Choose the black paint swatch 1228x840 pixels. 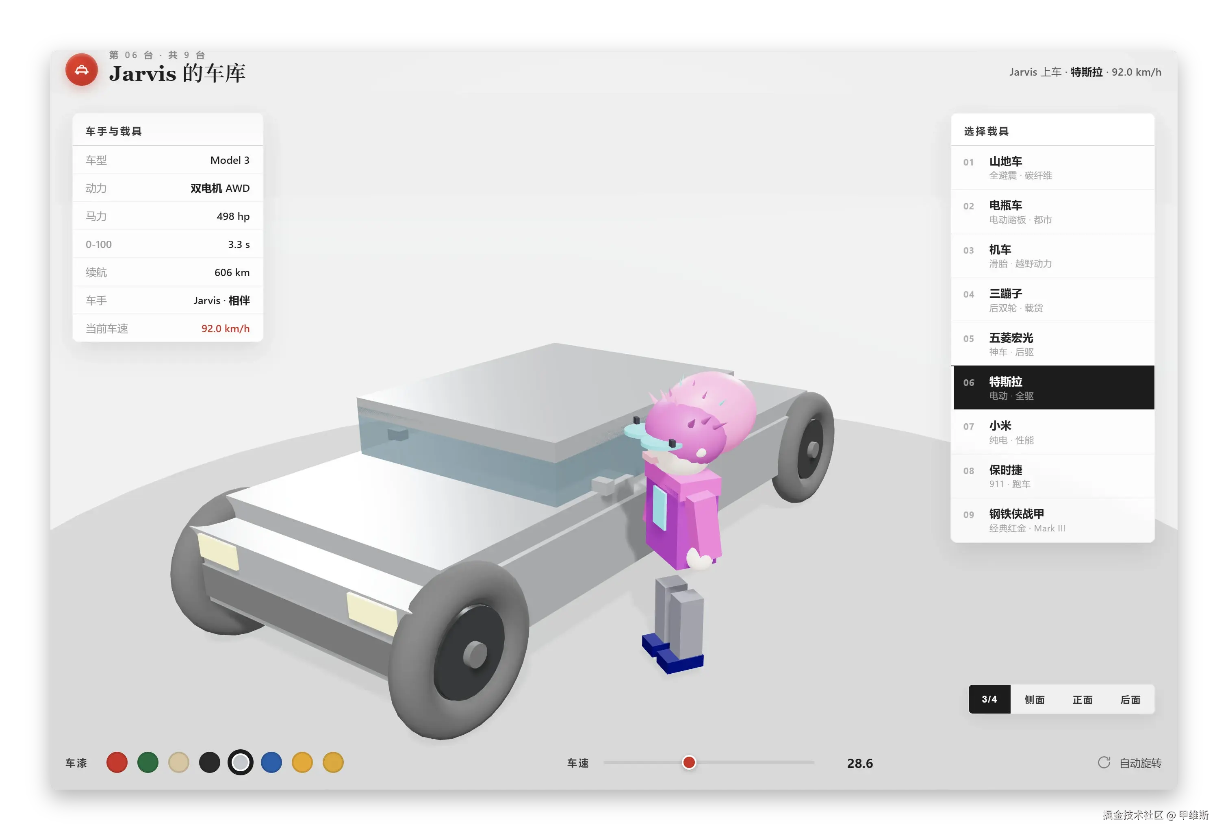tap(210, 763)
